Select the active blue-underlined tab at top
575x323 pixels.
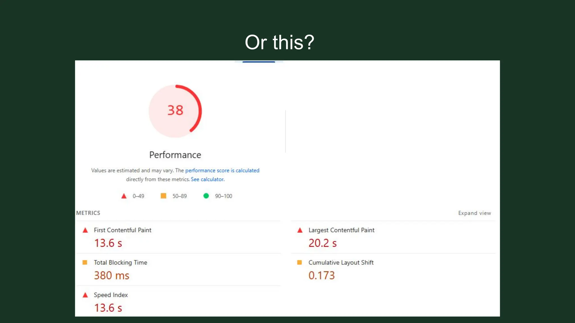click(259, 61)
